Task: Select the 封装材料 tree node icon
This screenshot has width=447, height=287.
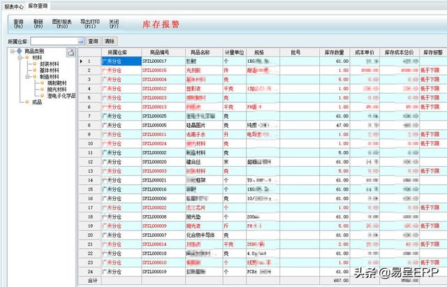Action: (x=35, y=64)
